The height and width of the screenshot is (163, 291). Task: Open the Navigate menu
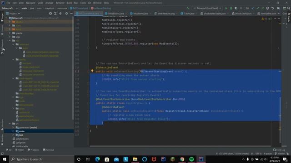(x=30, y=3)
